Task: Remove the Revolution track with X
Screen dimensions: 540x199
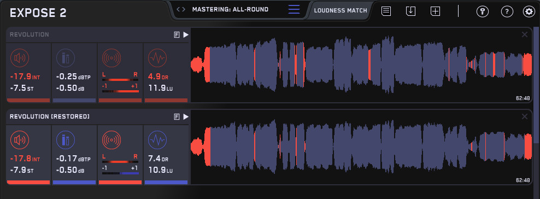Action: coord(525,34)
